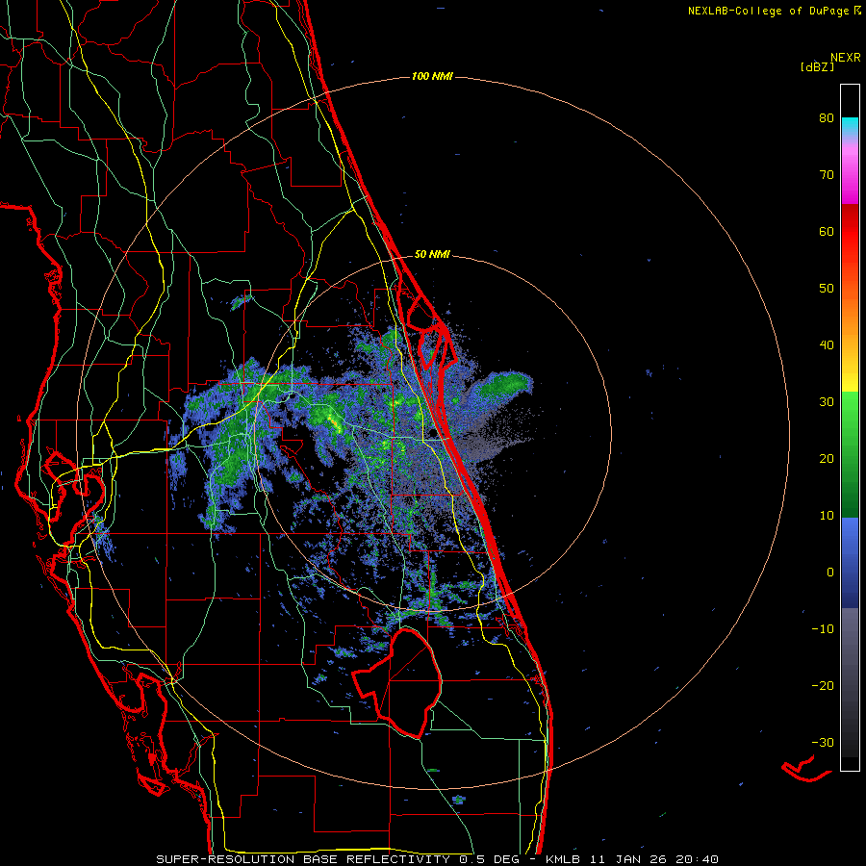Click the offshore green echo east of the coast
Image resolution: width=866 pixels, height=866 pixels.
503,386
